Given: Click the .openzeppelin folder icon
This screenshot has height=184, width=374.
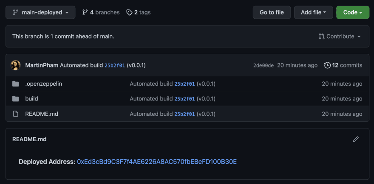Looking at the screenshot, I should coord(15,84).
